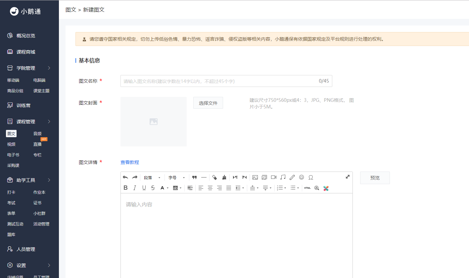Insert special character with omega icon
Image resolution: width=469 pixels, height=278 pixels.
coord(311,178)
